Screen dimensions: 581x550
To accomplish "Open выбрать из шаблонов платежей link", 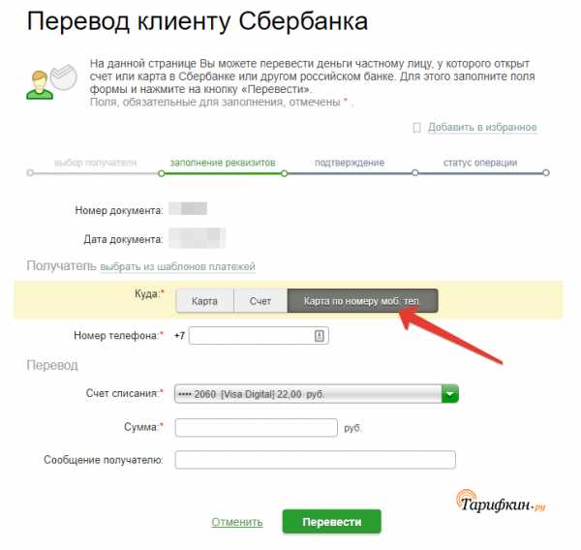I will click(x=178, y=267).
